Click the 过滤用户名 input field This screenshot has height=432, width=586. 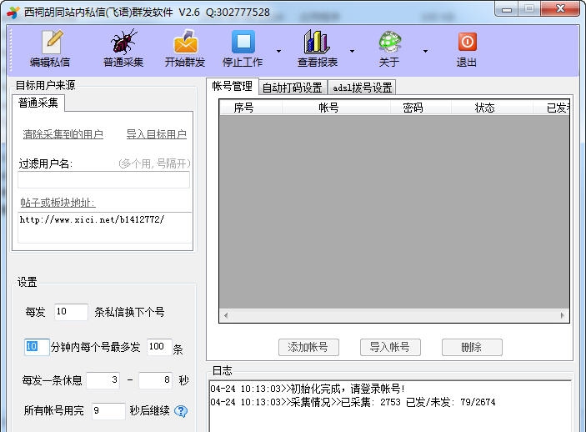point(104,180)
